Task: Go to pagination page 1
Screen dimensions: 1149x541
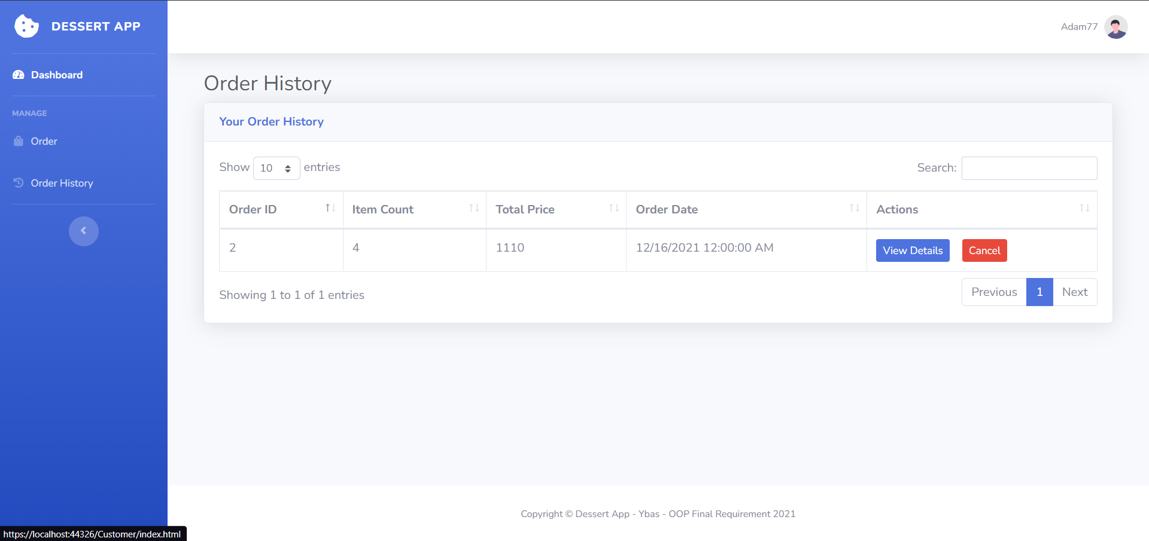Action: [1039, 292]
